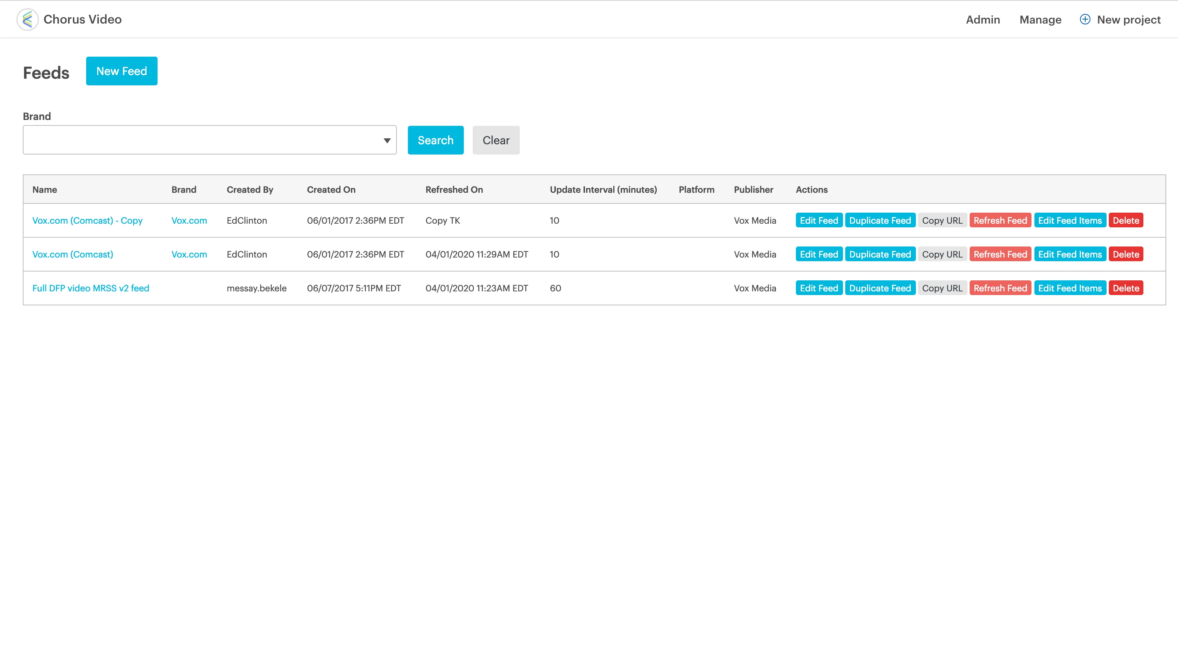The height and width of the screenshot is (660, 1178).
Task: Refresh Feed for Full DFP video MRSS
Action: click(x=1000, y=288)
